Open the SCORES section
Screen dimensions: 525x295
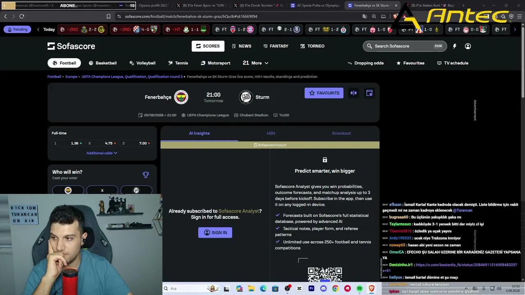(208, 46)
